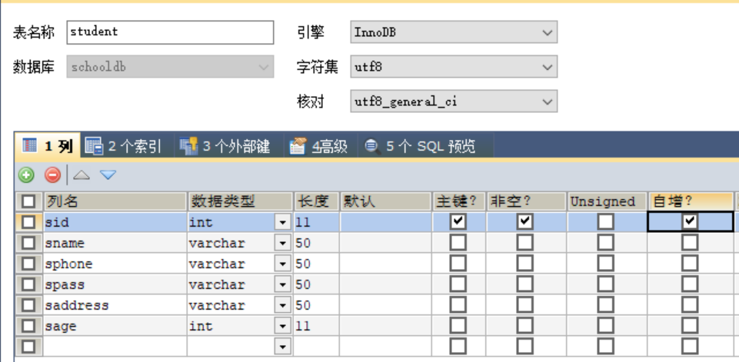Click the length cell 50 for sname
The width and height of the screenshot is (739, 362).
click(x=317, y=243)
